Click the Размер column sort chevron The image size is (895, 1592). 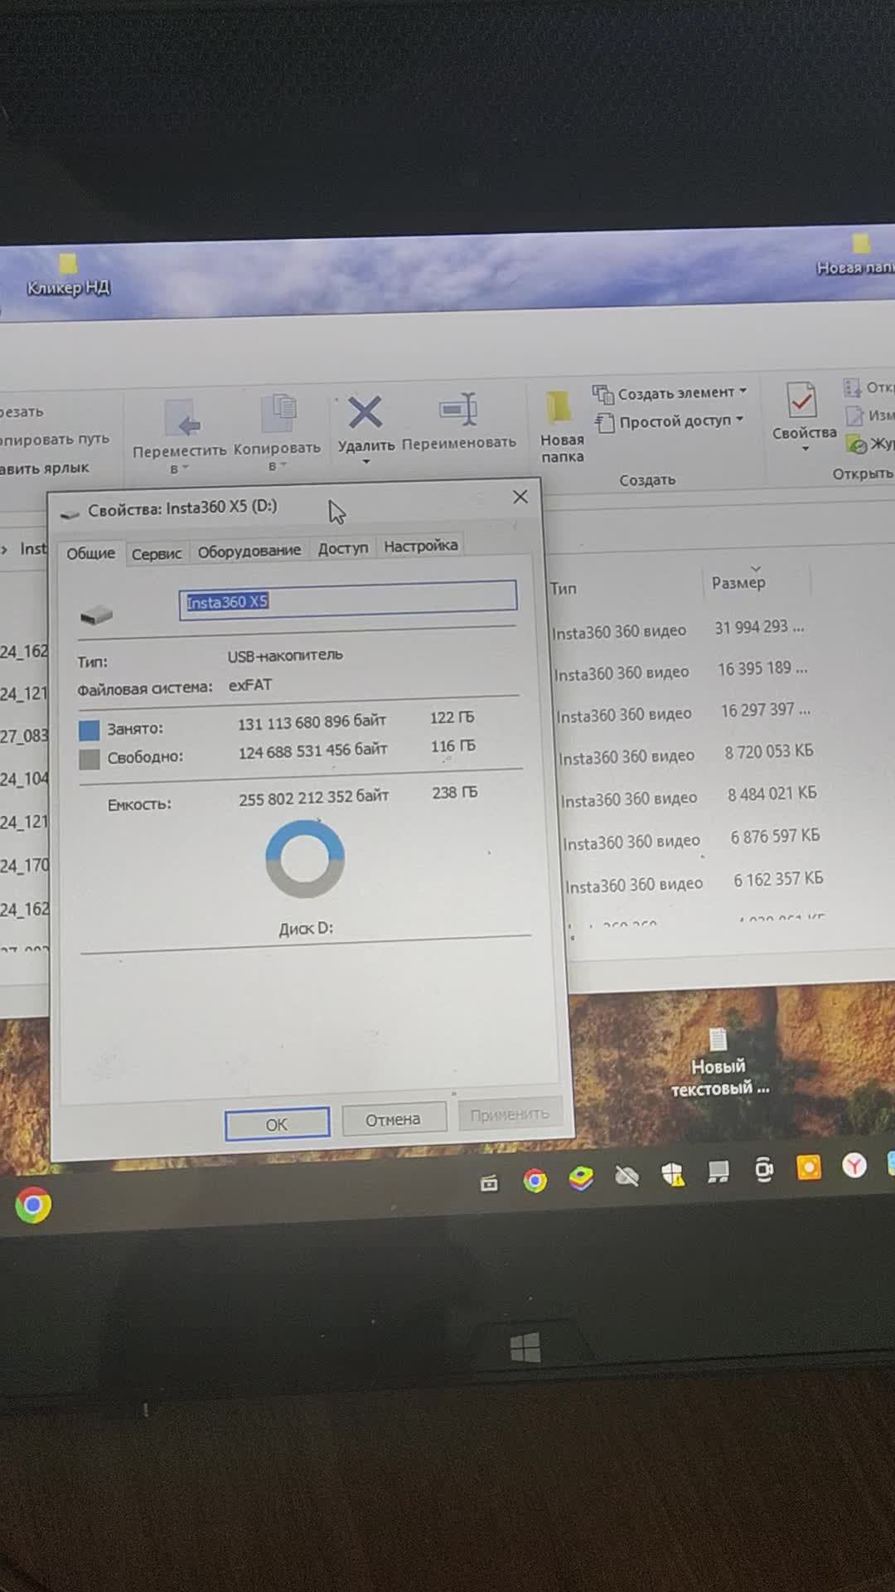pyautogui.click(x=756, y=568)
